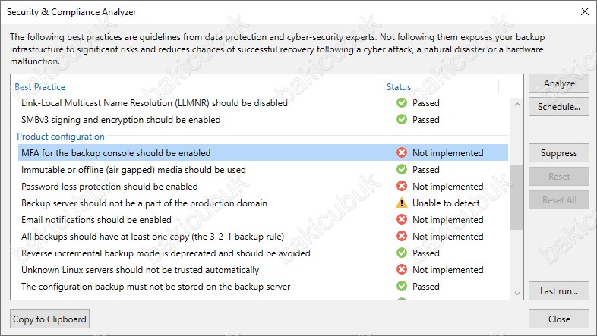Click green check for Reverse incremental backup rule
The height and width of the screenshot is (336, 597).
(x=402, y=253)
